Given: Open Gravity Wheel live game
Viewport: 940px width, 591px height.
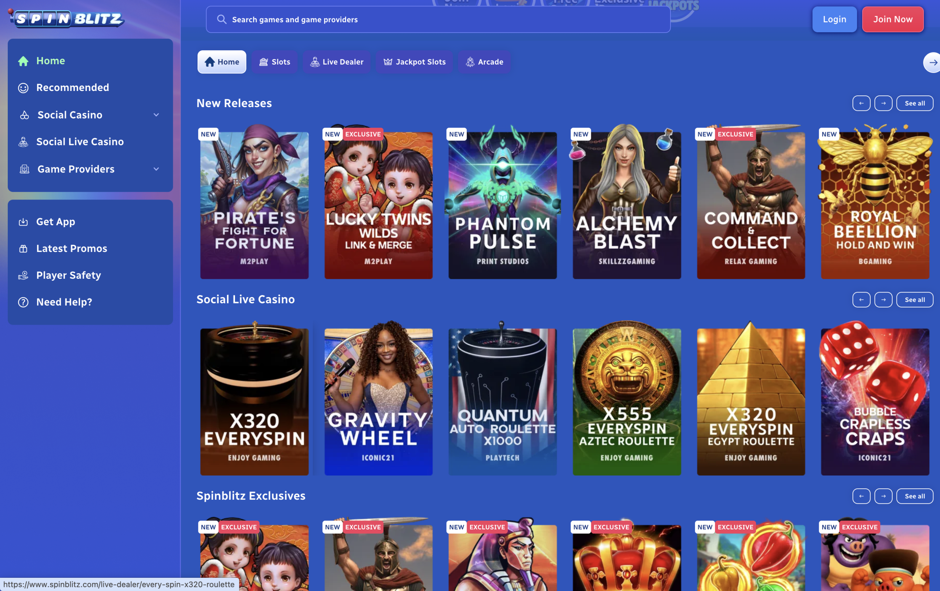Looking at the screenshot, I should click(378, 398).
